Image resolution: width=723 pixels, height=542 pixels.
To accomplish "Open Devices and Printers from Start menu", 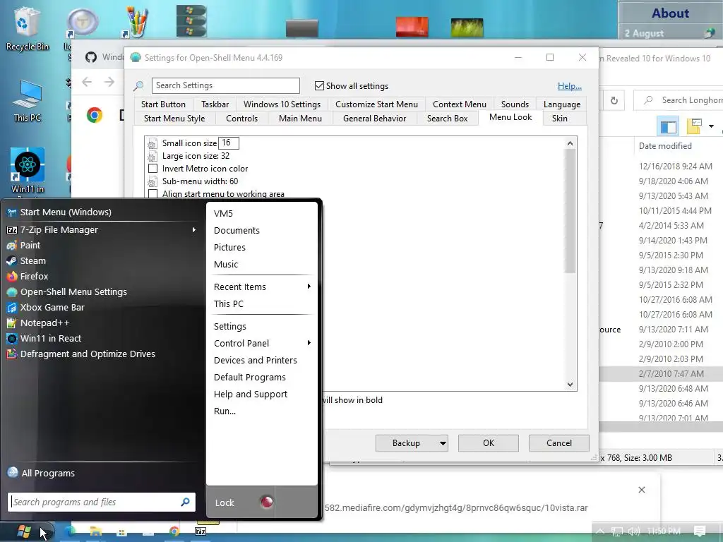I will (256, 360).
